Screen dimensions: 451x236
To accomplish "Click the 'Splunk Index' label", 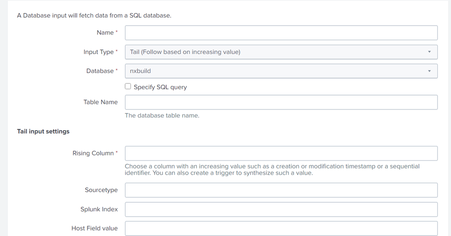I will 99,209.
